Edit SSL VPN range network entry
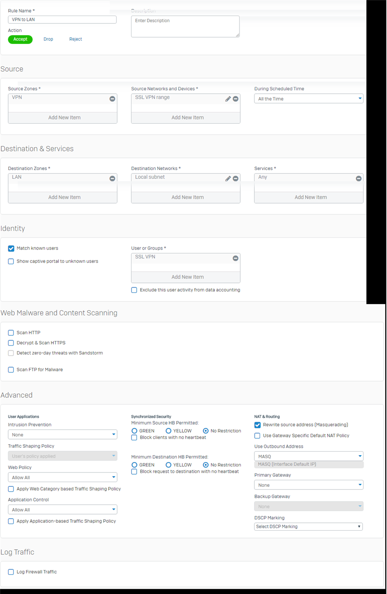The width and height of the screenshot is (387, 594). point(228,99)
